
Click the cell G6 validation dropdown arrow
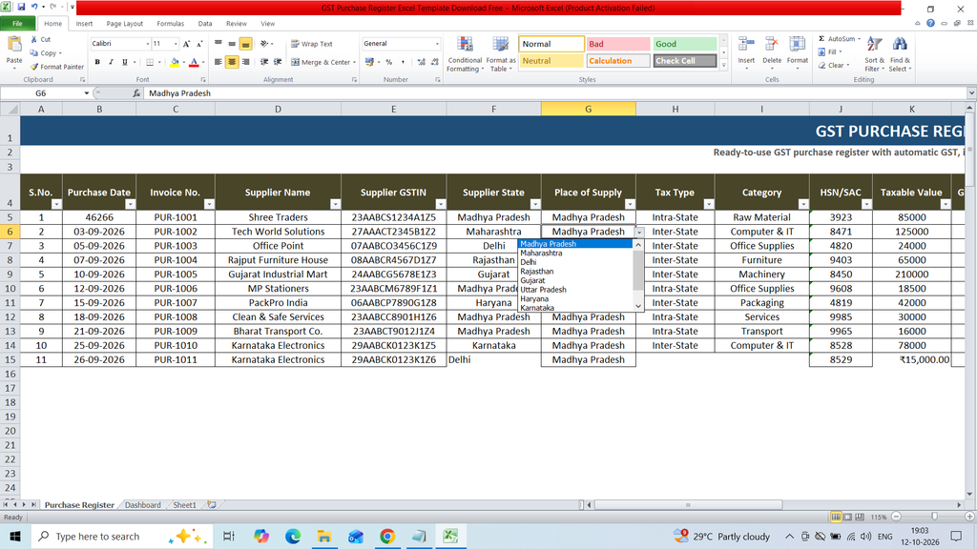coord(639,232)
